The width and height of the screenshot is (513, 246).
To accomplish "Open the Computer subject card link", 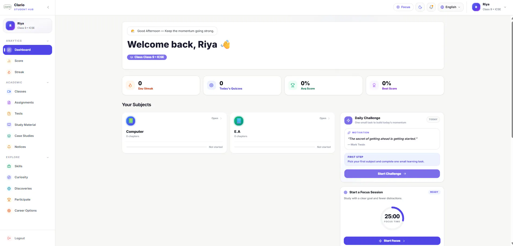I will coord(217,118).
